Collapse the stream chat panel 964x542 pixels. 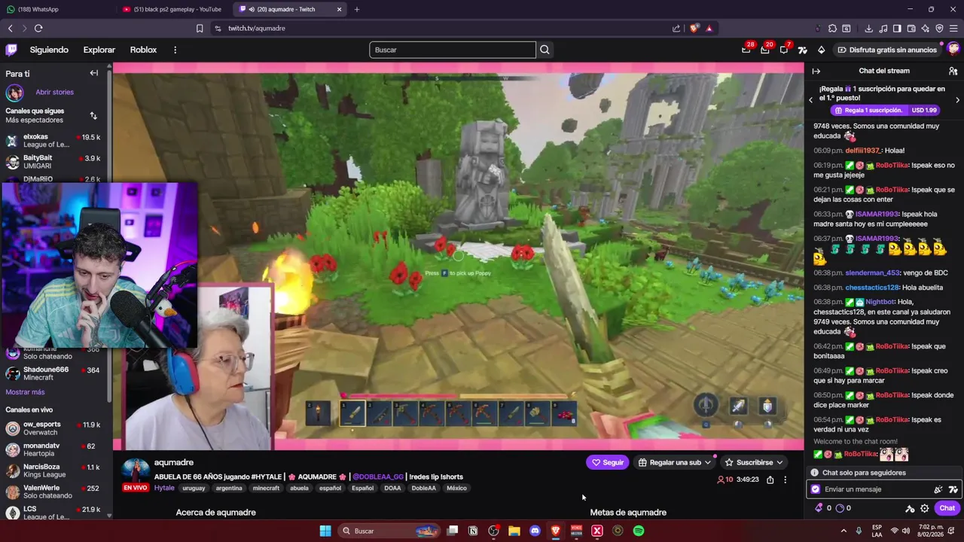coord(816,71)
